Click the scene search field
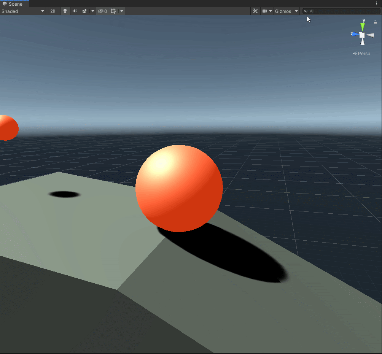The height and width of the screenshot is (354, 382). [x=342, y=11]
